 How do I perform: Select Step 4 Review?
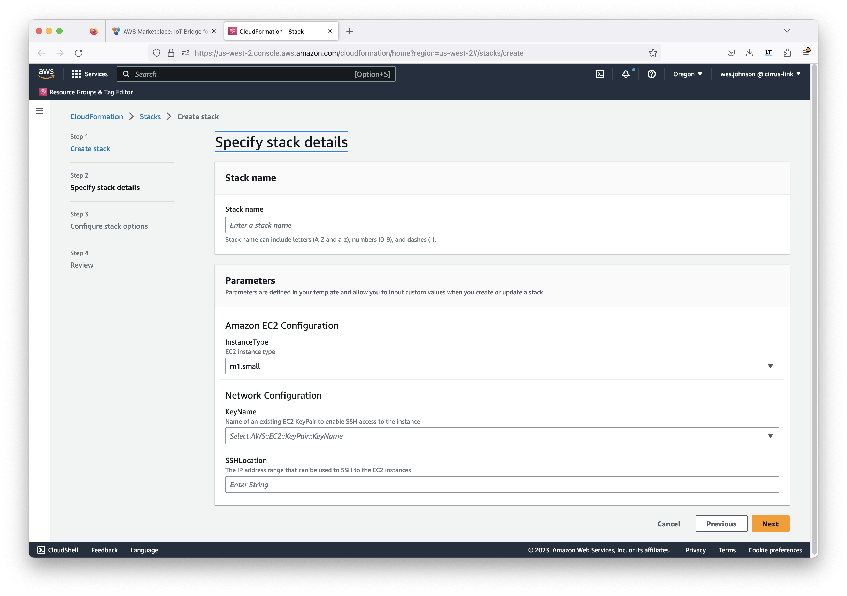tap(82, 265)
